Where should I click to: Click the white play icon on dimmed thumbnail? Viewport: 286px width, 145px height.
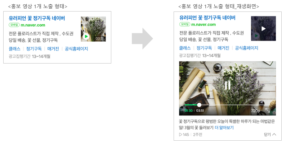click(263, 28)
